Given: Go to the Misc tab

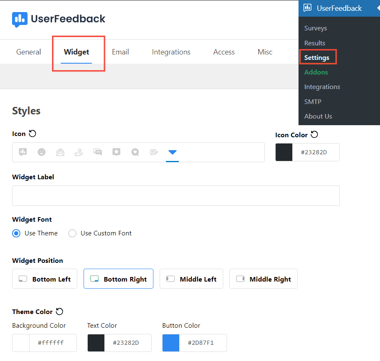Looking at the screenshot, I should pyautogui.click(x=265, y=52).
